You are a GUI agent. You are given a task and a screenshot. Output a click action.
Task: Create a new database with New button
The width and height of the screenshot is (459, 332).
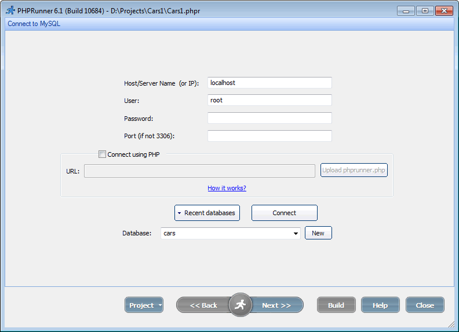318,233
